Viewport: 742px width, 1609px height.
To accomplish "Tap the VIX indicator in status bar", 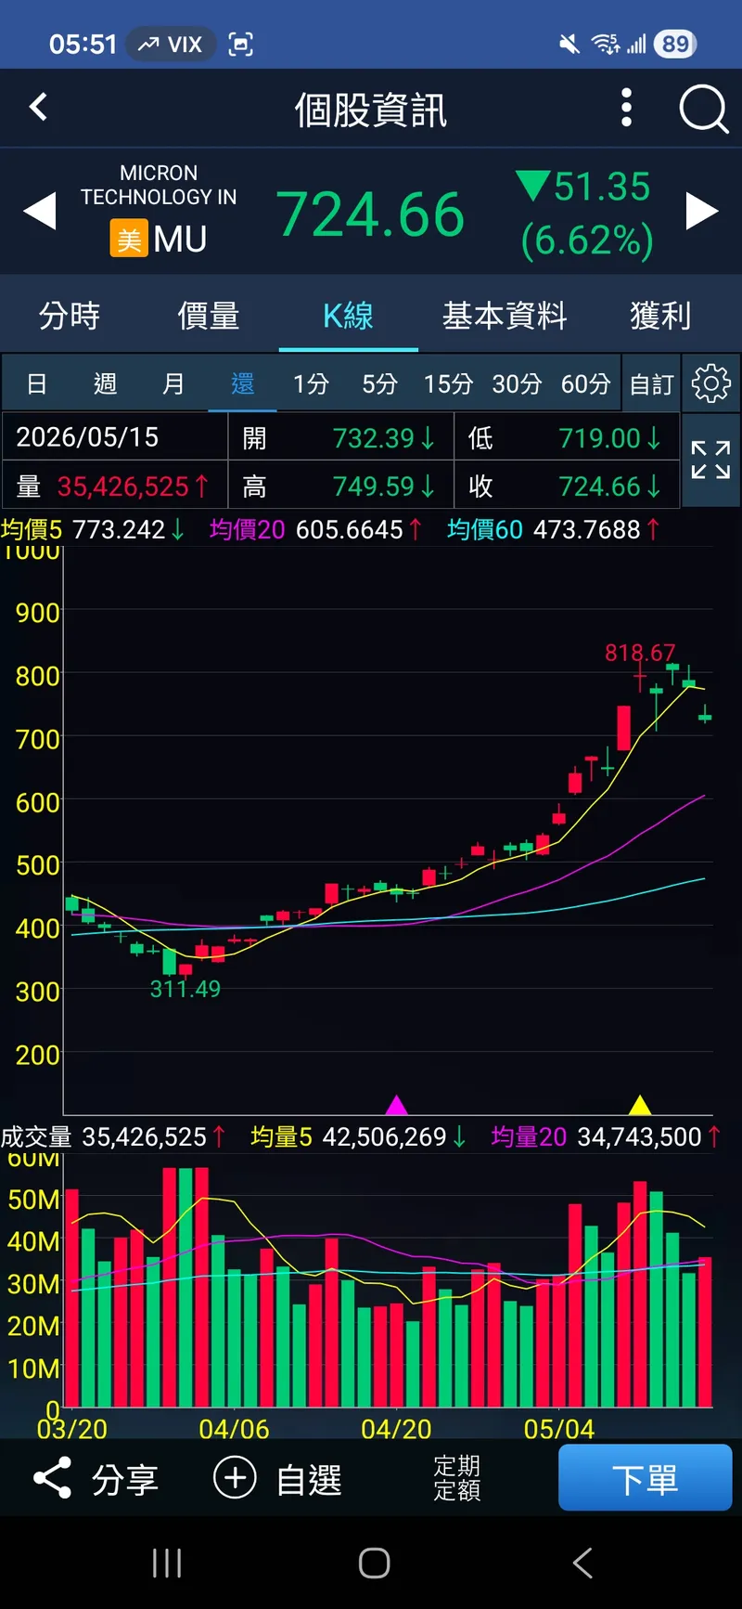I will (171, 44).
